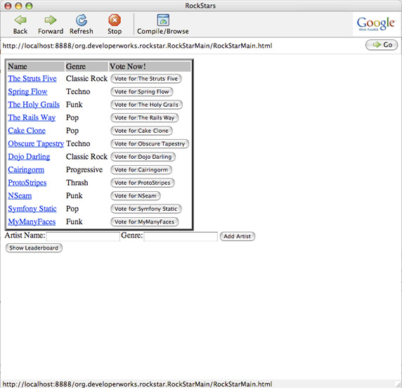Open the MyManyFaces artist link
The image size is (402, 388).
pos(32,222)
